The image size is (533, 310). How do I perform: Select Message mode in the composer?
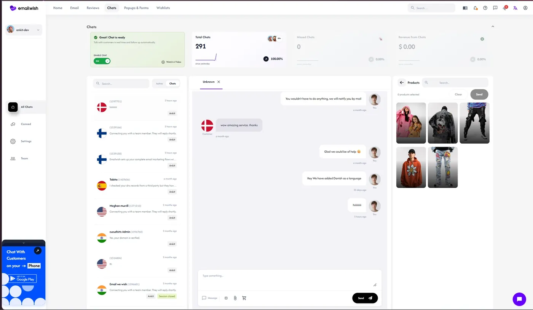pos(210,298)
